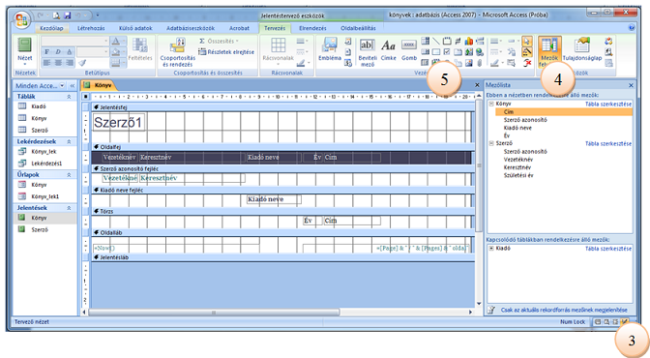Open the Nézet view button
The width and height of the screenshot is (650, 358).
[25, 52]
